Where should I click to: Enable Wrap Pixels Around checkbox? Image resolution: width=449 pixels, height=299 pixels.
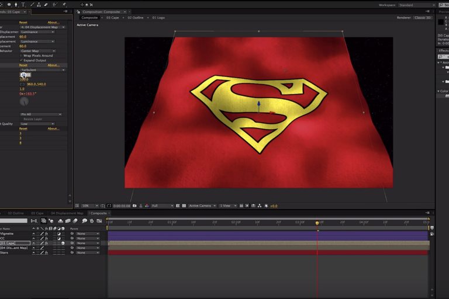tap(21, 55)
